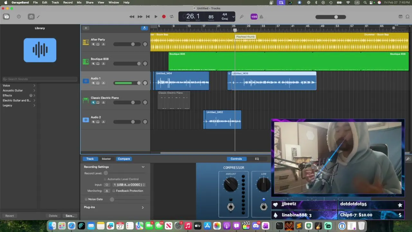Image resolution: width=412 pixels, height=232 pixels.
Task: Add a new track with plus button
Action: (x=86, y=28)
